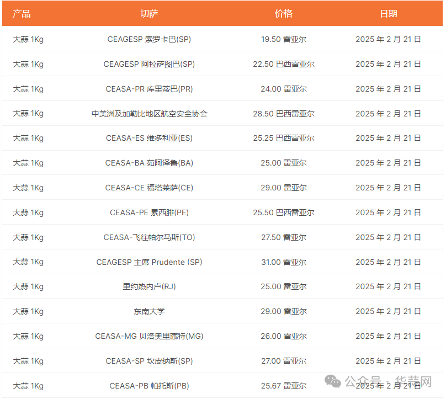The height and width of the screenshot is (399, 446).
Task: Click price 29.00 雷亚尔 in 福塔莱萨 row
Action: pyautogui.click(x=284, y=188)
